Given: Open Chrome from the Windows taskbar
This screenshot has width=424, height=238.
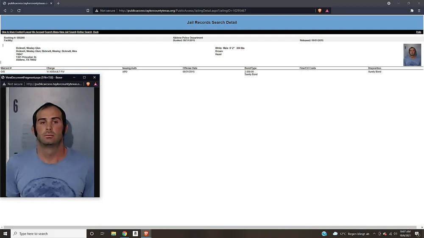Looking at the screenshot, I should coord(125,233).
